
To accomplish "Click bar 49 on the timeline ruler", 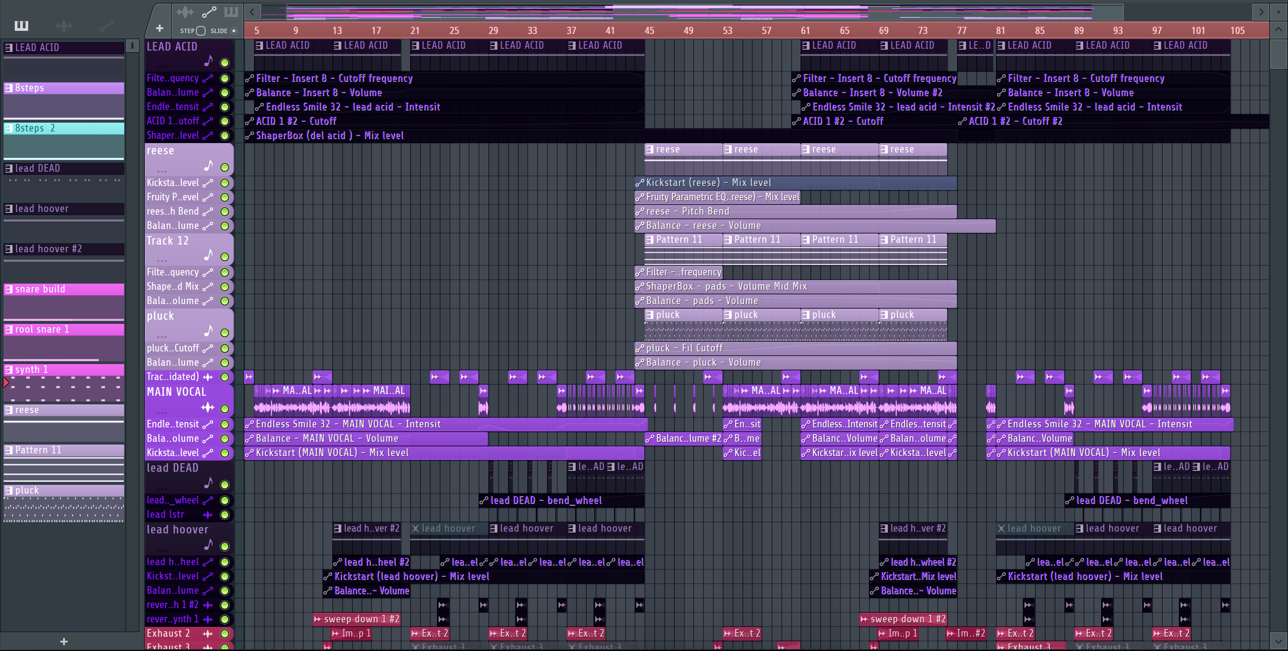I will click(x=689, y=30).
